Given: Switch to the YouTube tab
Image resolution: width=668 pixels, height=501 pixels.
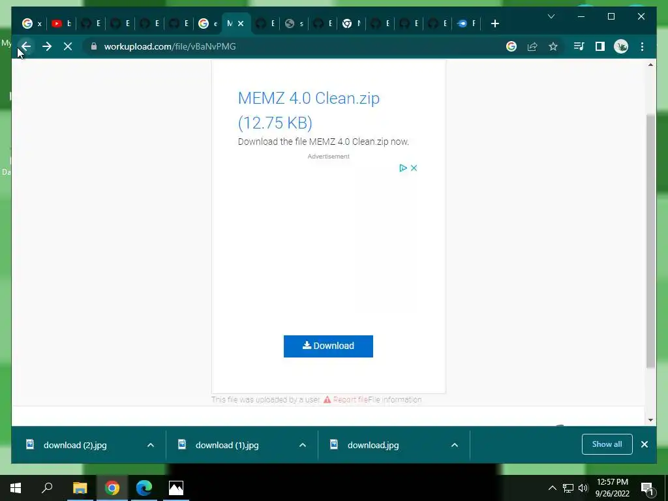Looking at the screenshot, I should click(61, 23).
